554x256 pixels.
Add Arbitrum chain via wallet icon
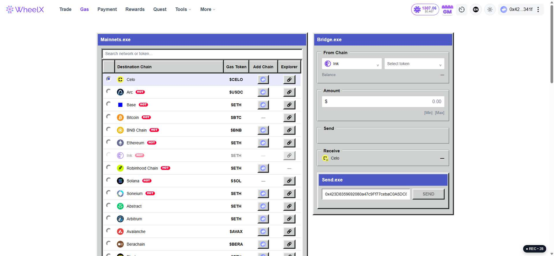pyautogui.click(x=263, y=219)
